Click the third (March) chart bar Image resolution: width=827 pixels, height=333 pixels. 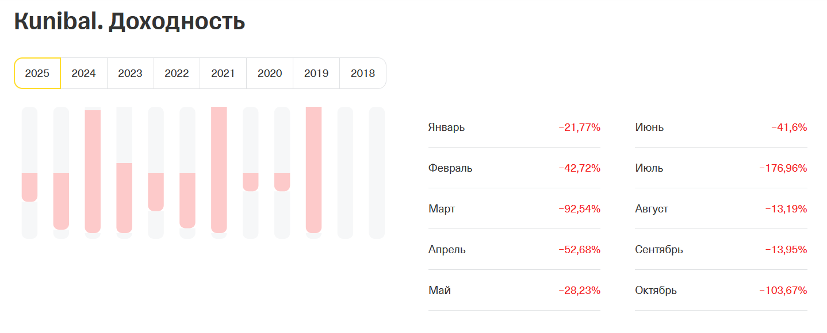click(x=93, y=172)
